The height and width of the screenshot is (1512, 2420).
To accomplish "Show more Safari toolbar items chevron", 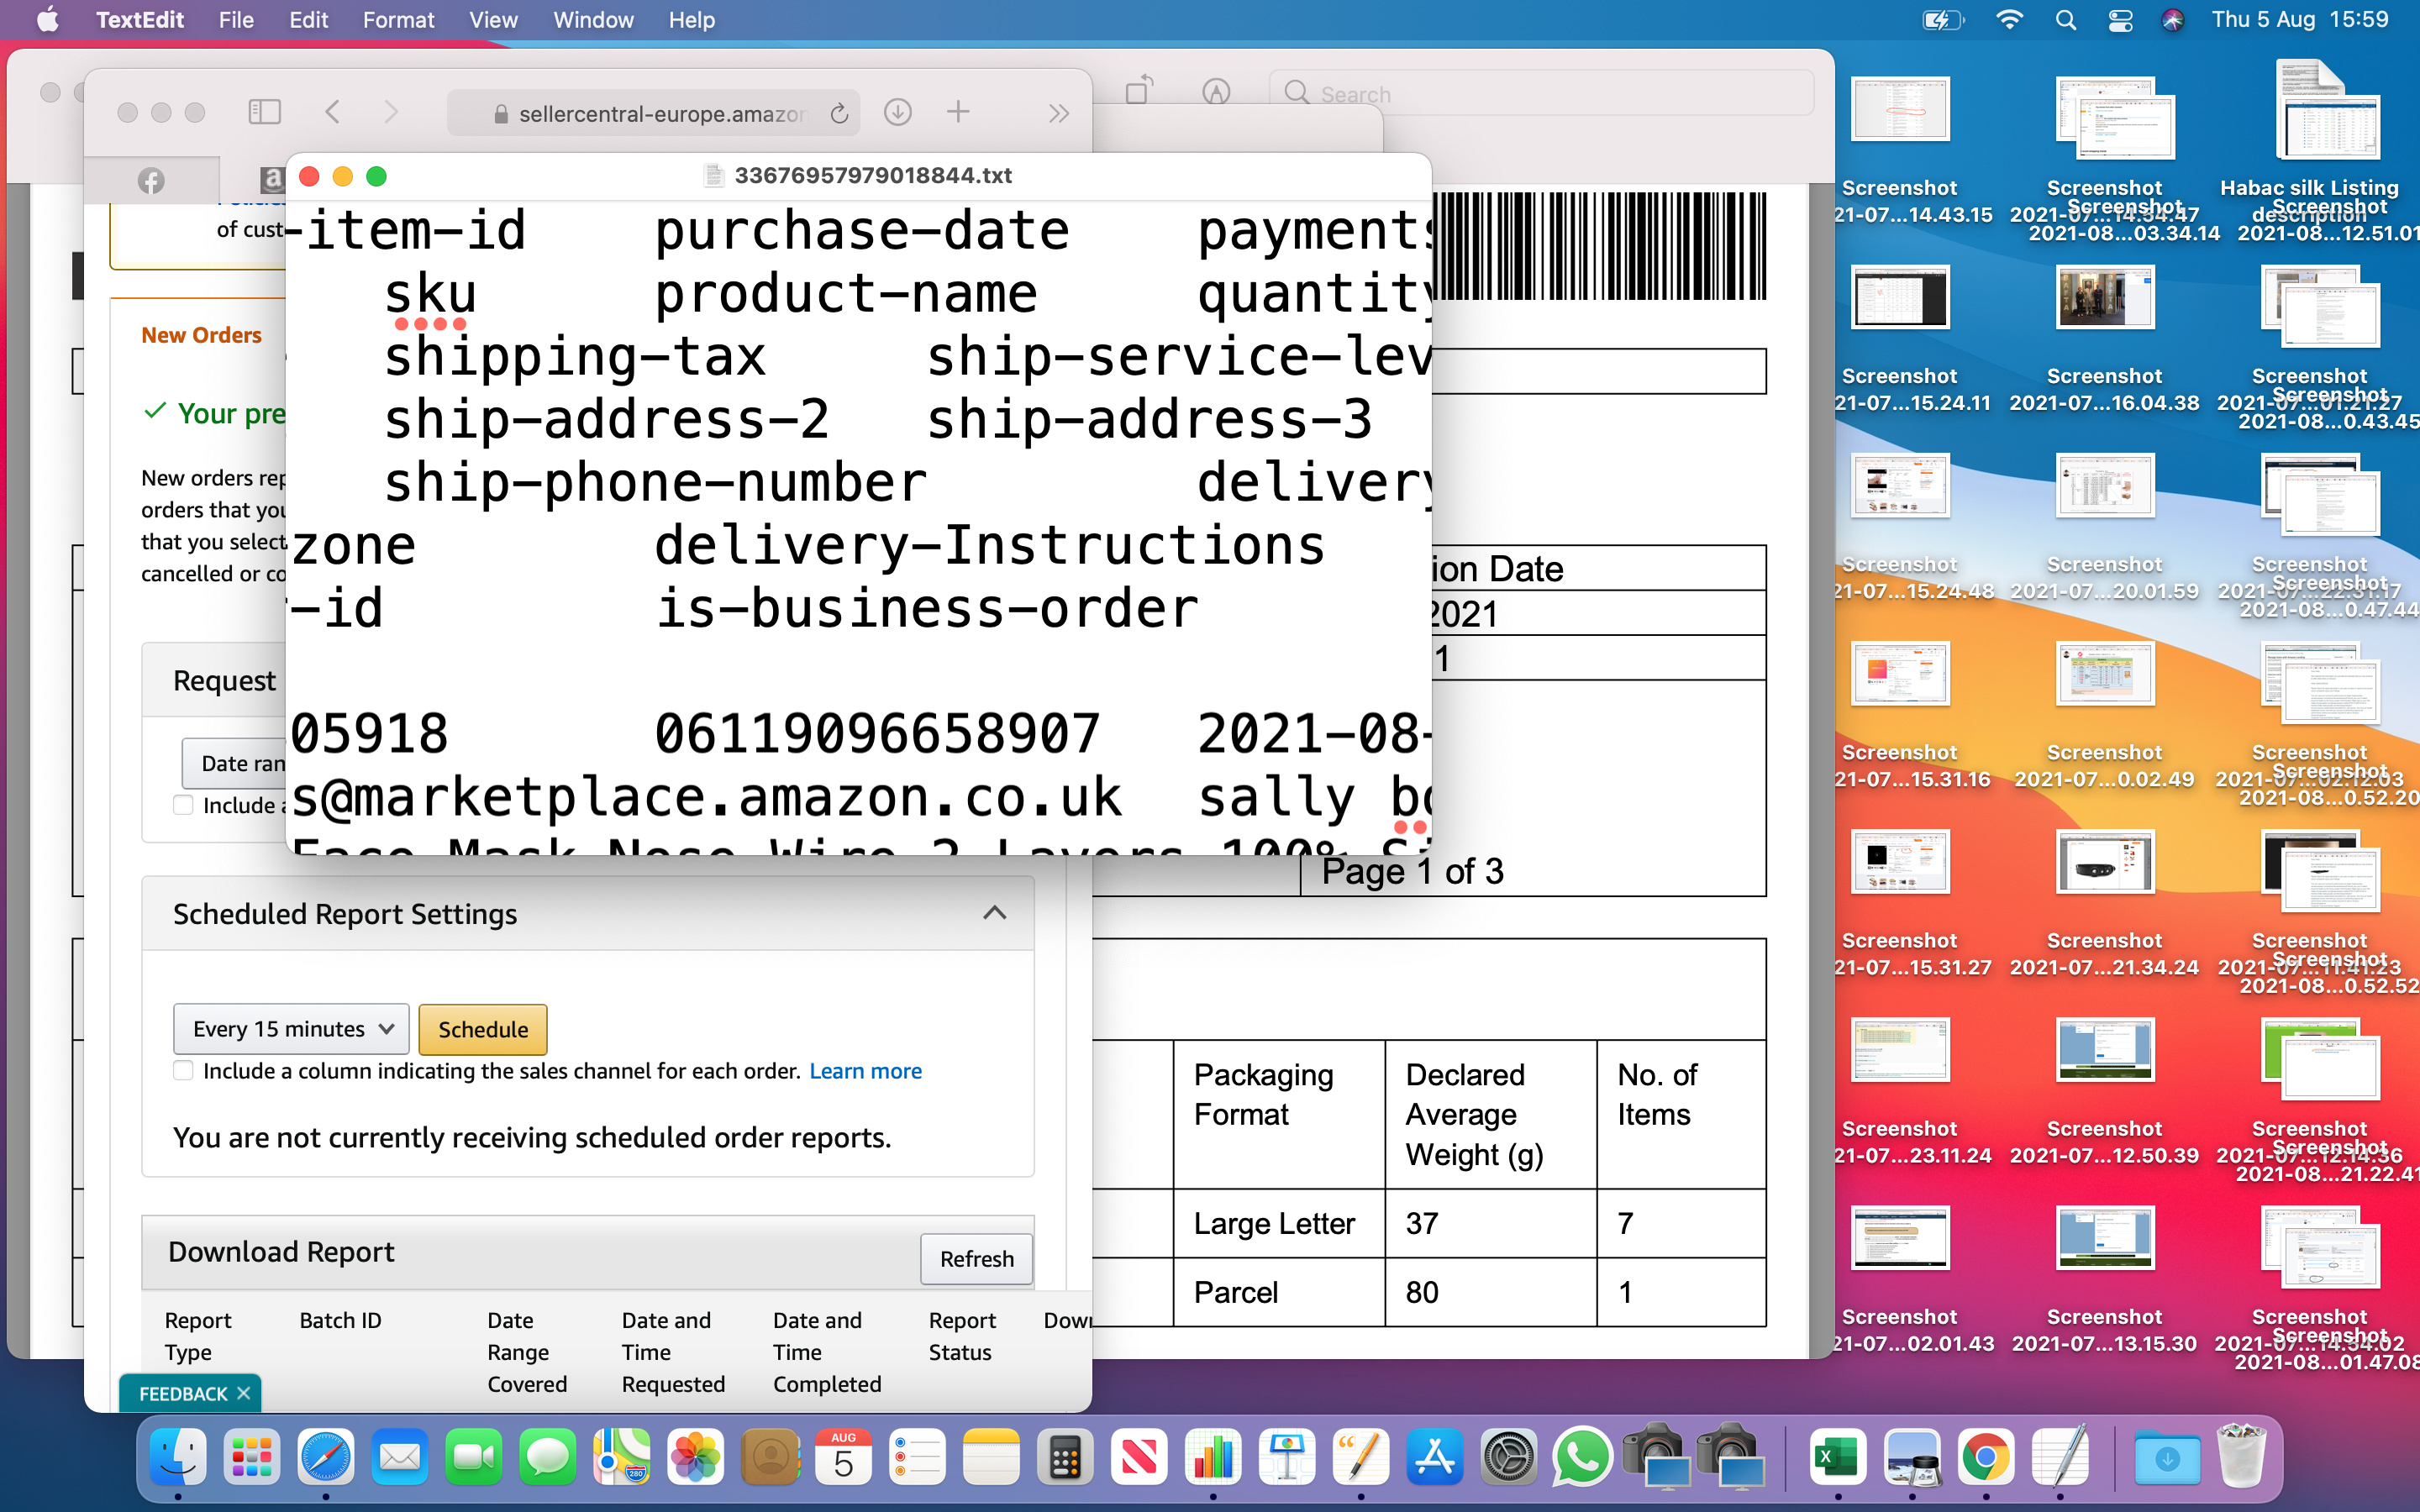I will tap(1059, 113).
